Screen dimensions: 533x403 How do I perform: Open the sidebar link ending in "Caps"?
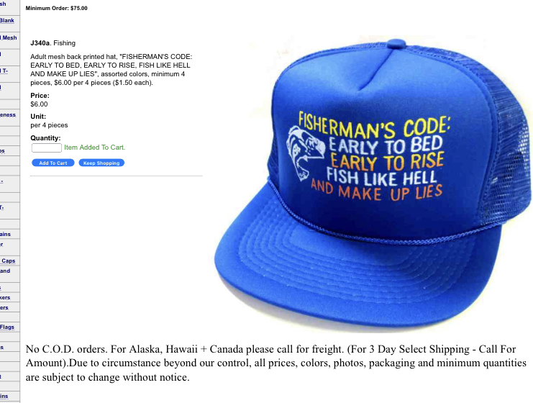tap(8, 261)
